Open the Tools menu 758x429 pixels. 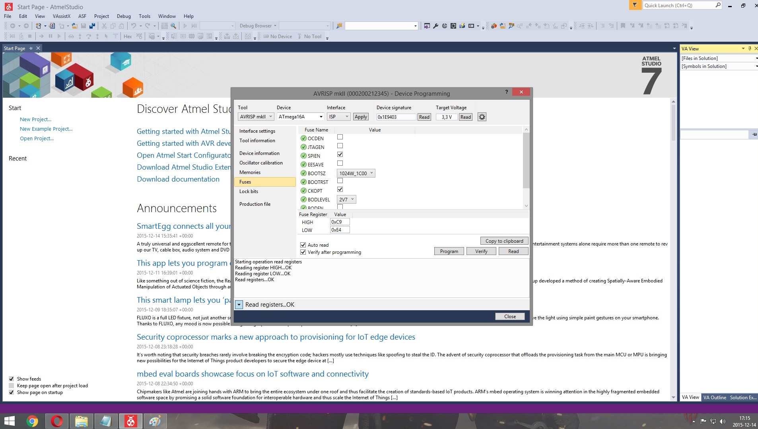144,16
